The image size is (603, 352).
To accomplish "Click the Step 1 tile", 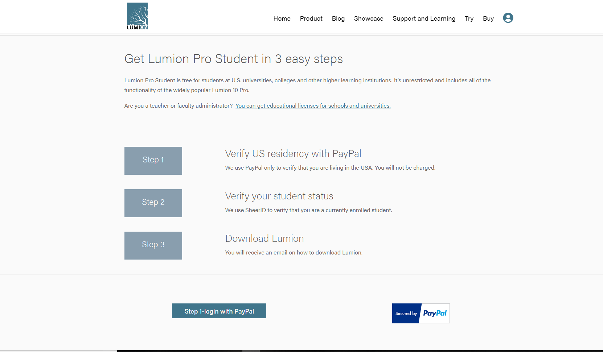I will tap(153, 161).
